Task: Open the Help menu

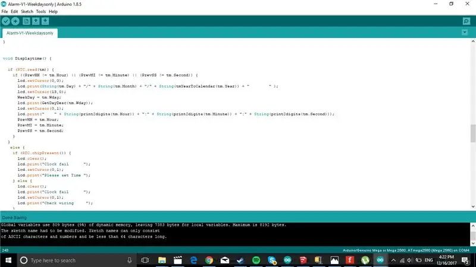Action: coord(53,11)
